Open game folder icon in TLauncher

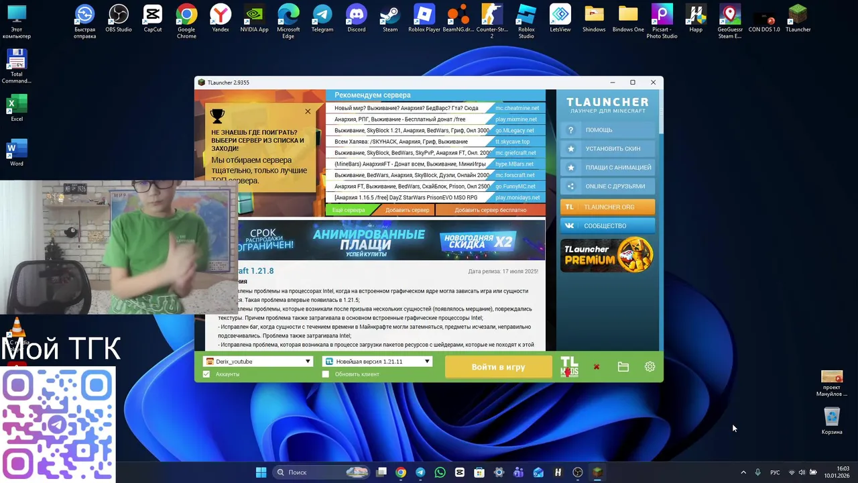623,367
